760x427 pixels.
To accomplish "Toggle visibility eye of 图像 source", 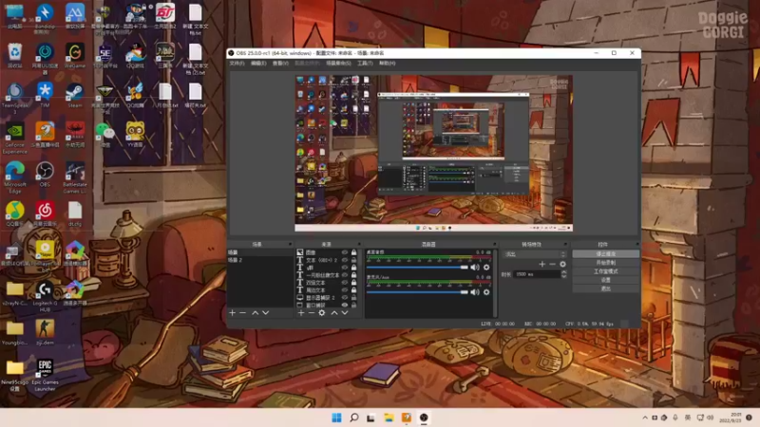I will 345,252.
